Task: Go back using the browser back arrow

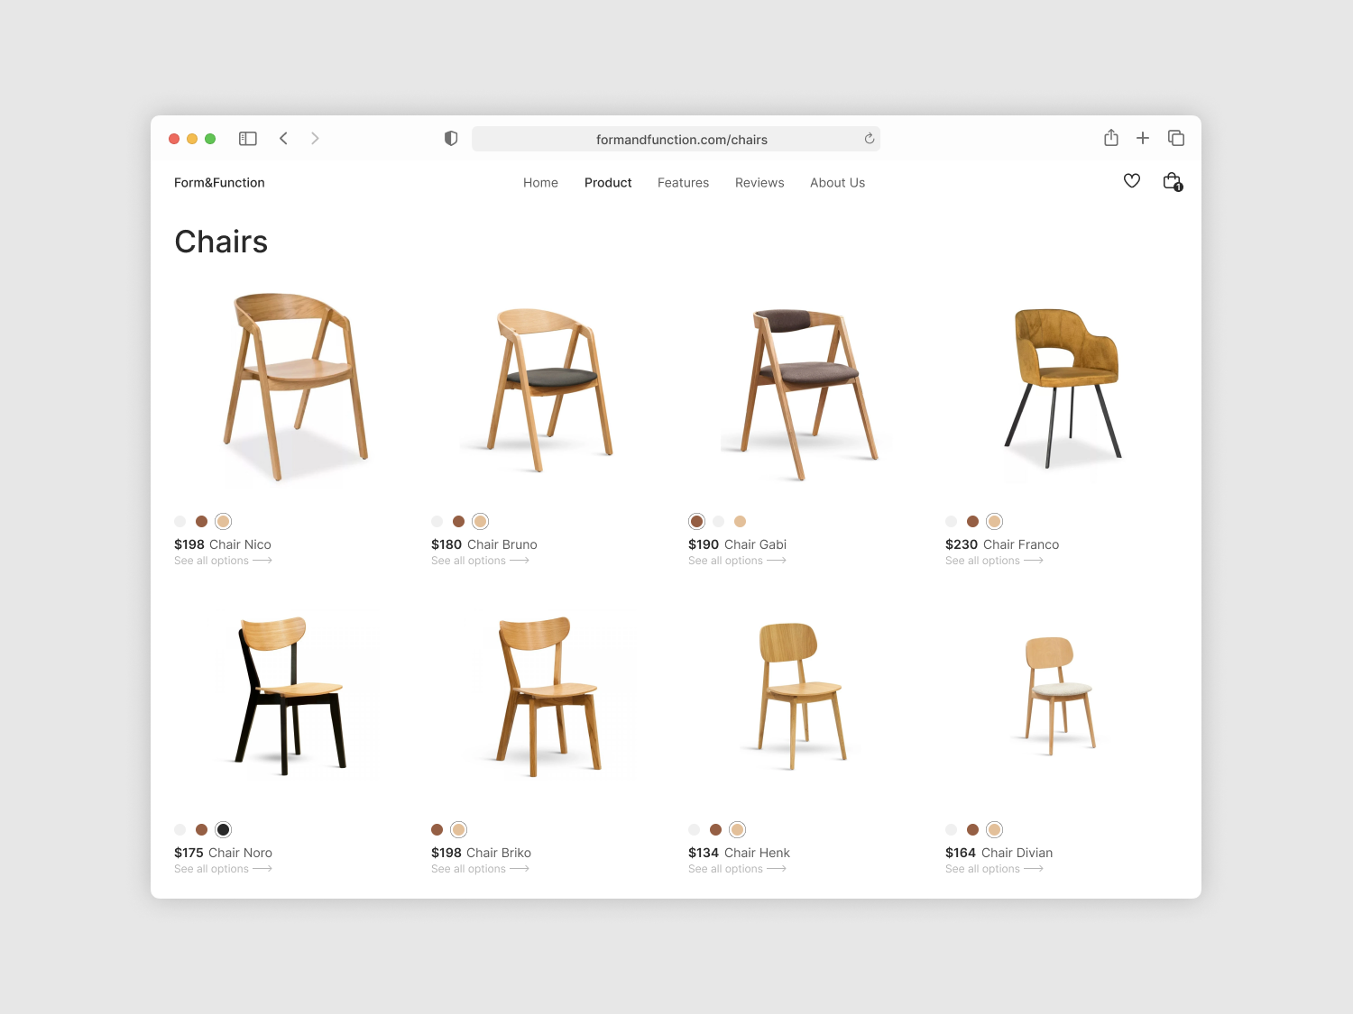Action: [x=283, y=139]
